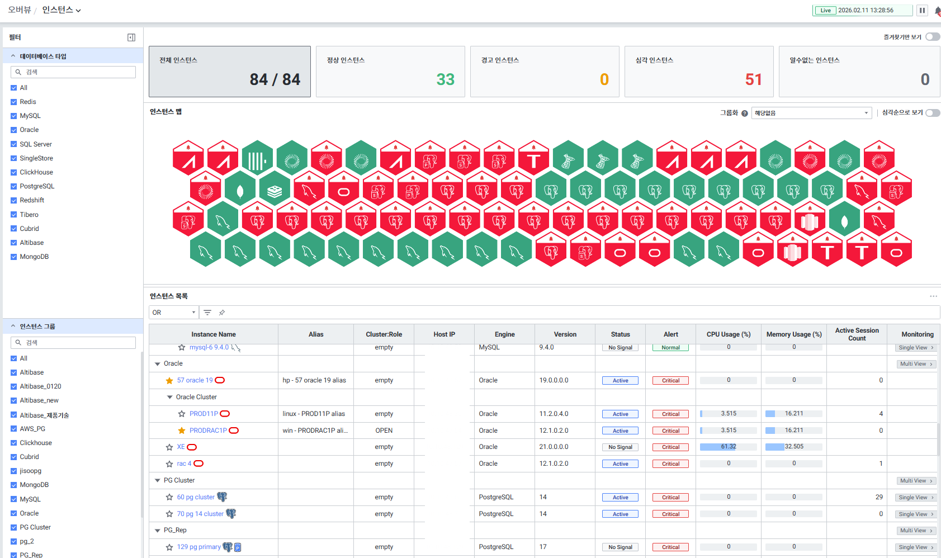Open the PROD11P instance link
Screen dimensions: 941x558
coord(204,414)
